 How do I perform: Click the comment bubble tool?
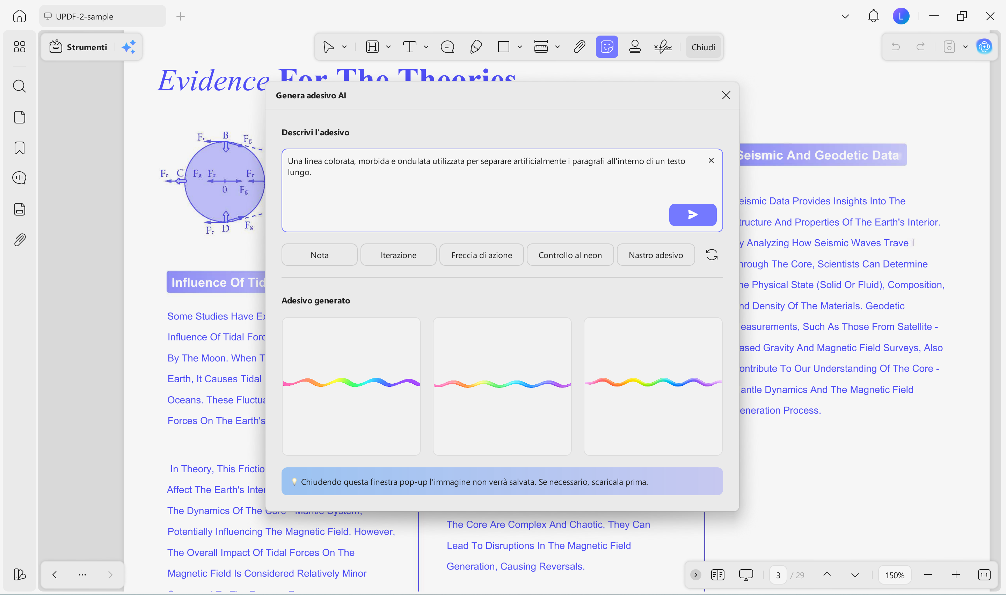tap(447, 47)
